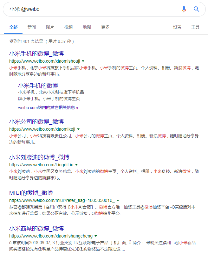Open the 工具 search tools
The image size is (208, 255).
(x=195, y=27)
